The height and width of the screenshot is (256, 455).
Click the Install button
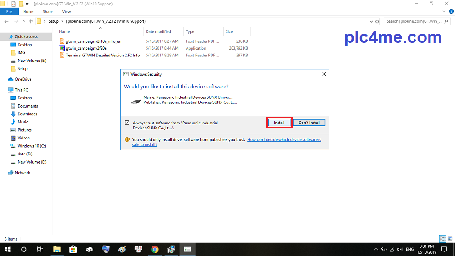(x=279, y=123)
